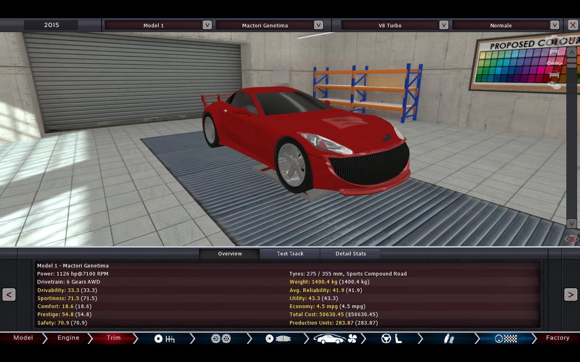This screenshot has height=362, width=580.
Task: Expand the Mactori Genetima trim dropdown
Action: pyautogui.click(x=318, y=25)
